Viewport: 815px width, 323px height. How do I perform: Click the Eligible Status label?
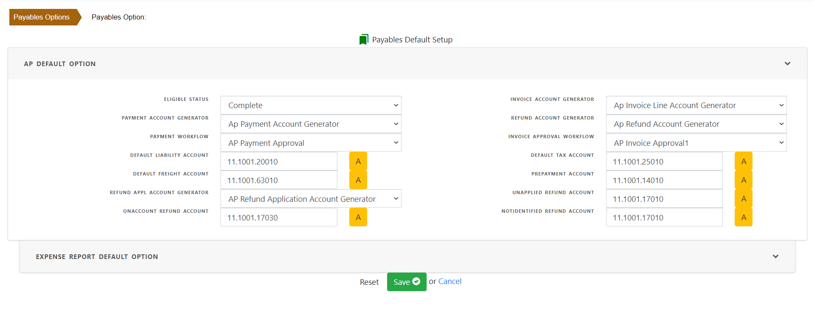click(186, 99)
